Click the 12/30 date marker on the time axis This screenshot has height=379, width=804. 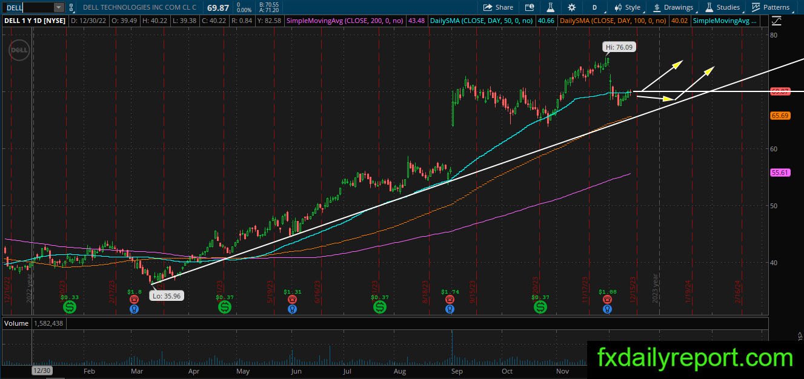click(41, 371)
